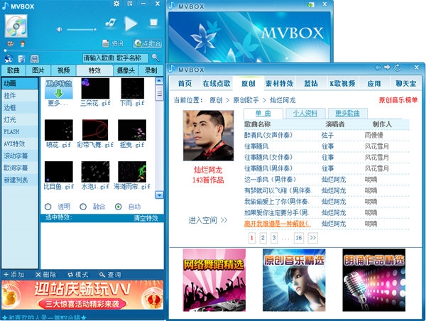This screenshot has width=426, height=321.
Task: Select 灯光 in effects category list
Action: pyautogui.click(x=20, y=119)
